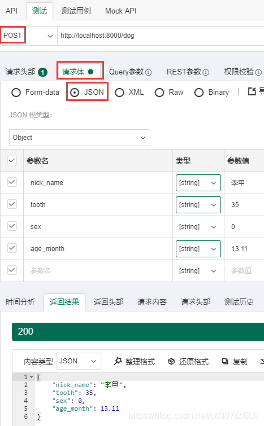Click the value field containing 13.11
Screen dimensions: 264x426
244,249
